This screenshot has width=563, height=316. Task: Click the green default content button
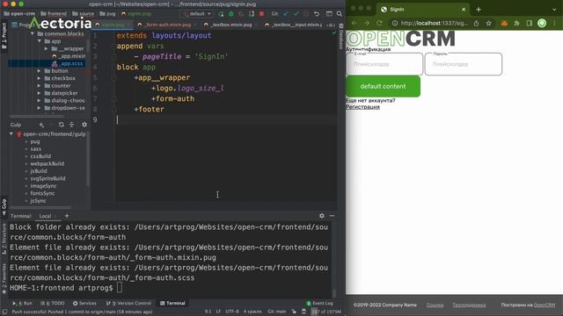point(384,86)
